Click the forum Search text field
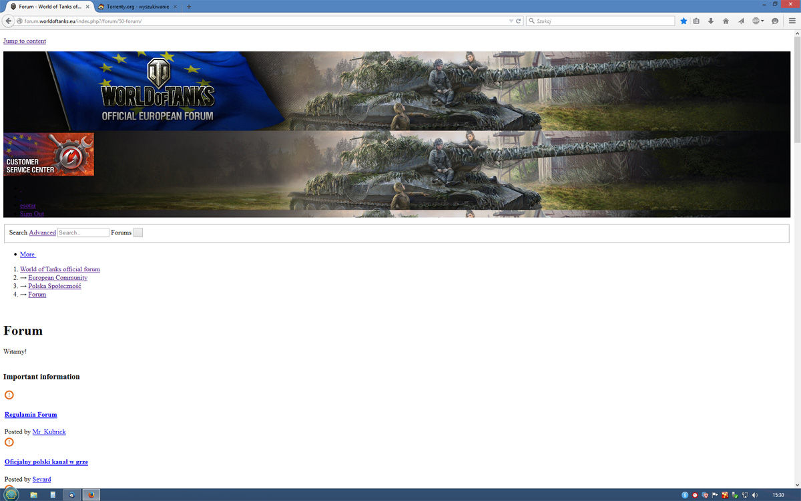This screenshot has width=801, height=501. point(83,232)
